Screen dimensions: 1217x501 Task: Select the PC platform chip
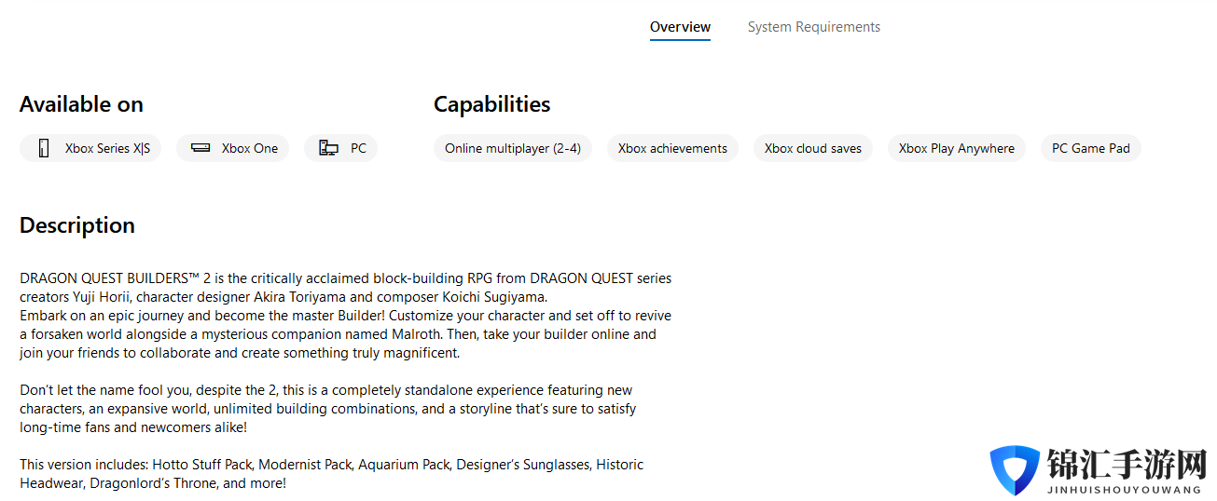341,148
